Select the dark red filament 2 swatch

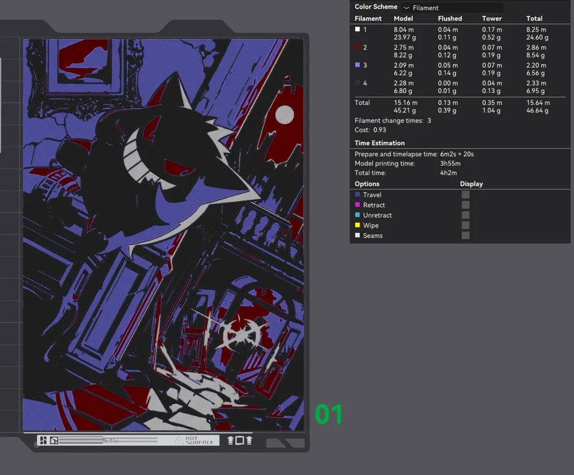358,47
